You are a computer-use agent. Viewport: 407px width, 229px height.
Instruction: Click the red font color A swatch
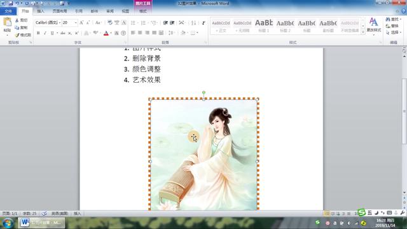click(106, 33)
